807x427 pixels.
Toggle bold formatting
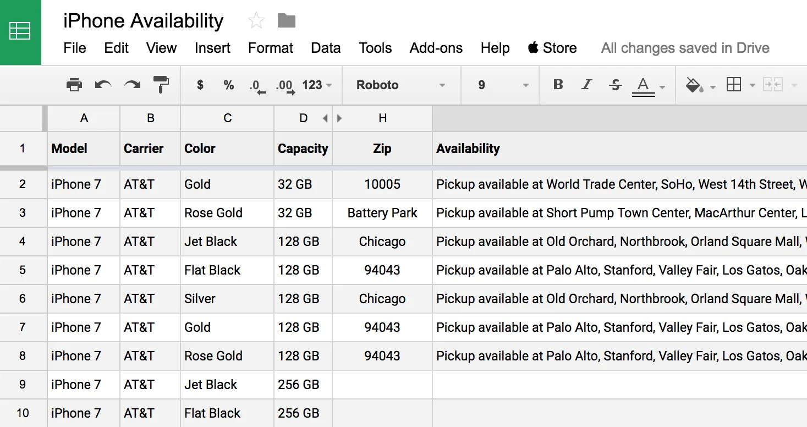(558, 85)
